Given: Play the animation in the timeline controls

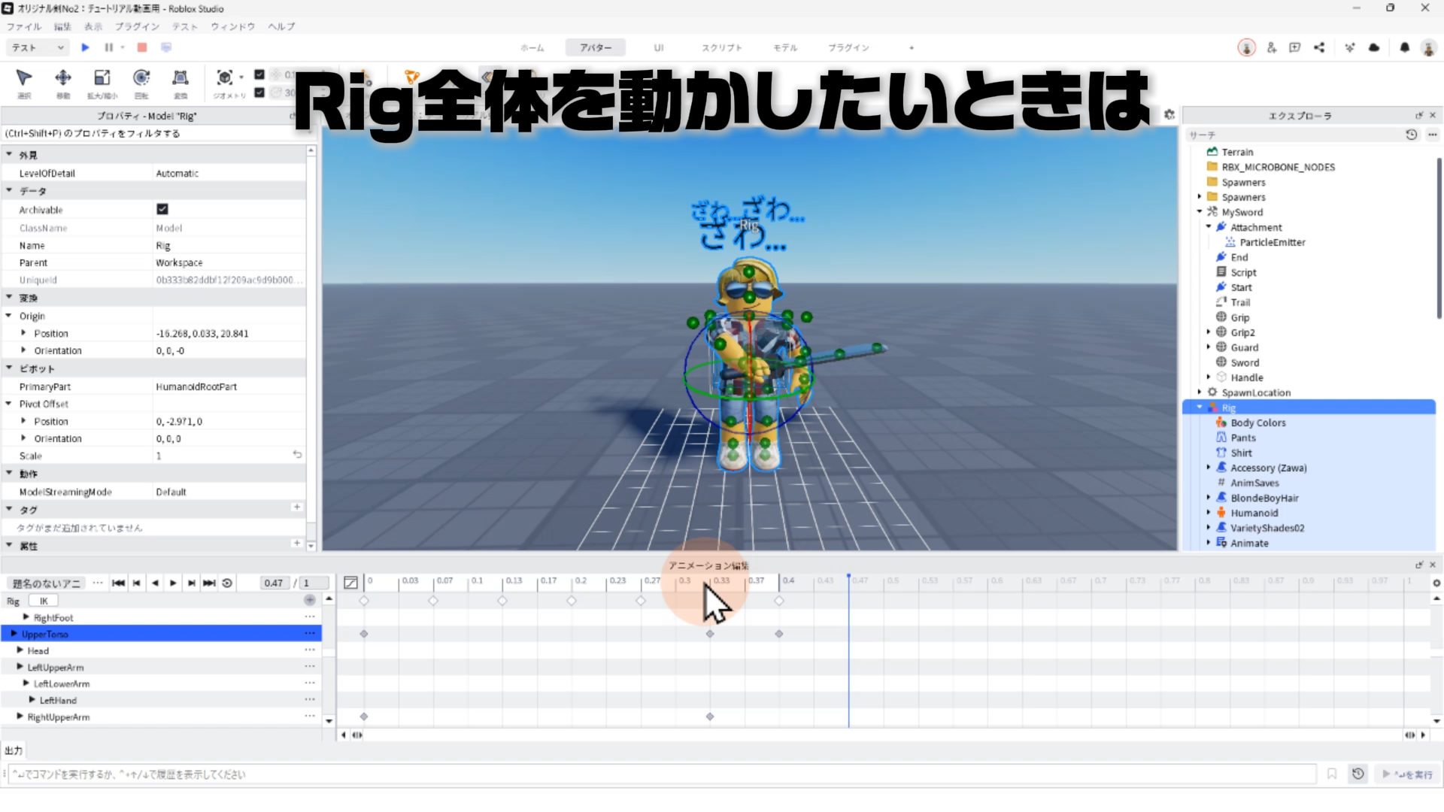Looking at the screenshot, I should pos(173,583).
